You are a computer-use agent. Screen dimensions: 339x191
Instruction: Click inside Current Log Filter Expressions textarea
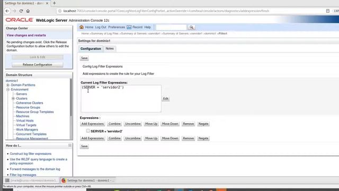[x=121, y=99]
